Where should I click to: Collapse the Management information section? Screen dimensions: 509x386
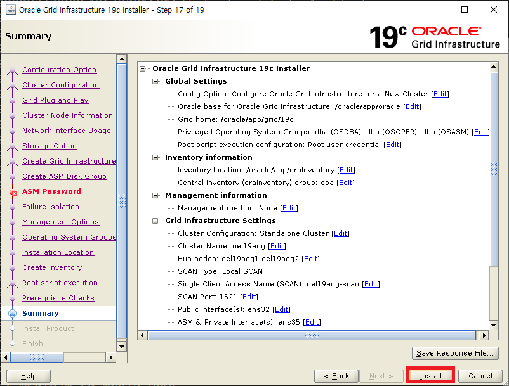click(155, 195)
